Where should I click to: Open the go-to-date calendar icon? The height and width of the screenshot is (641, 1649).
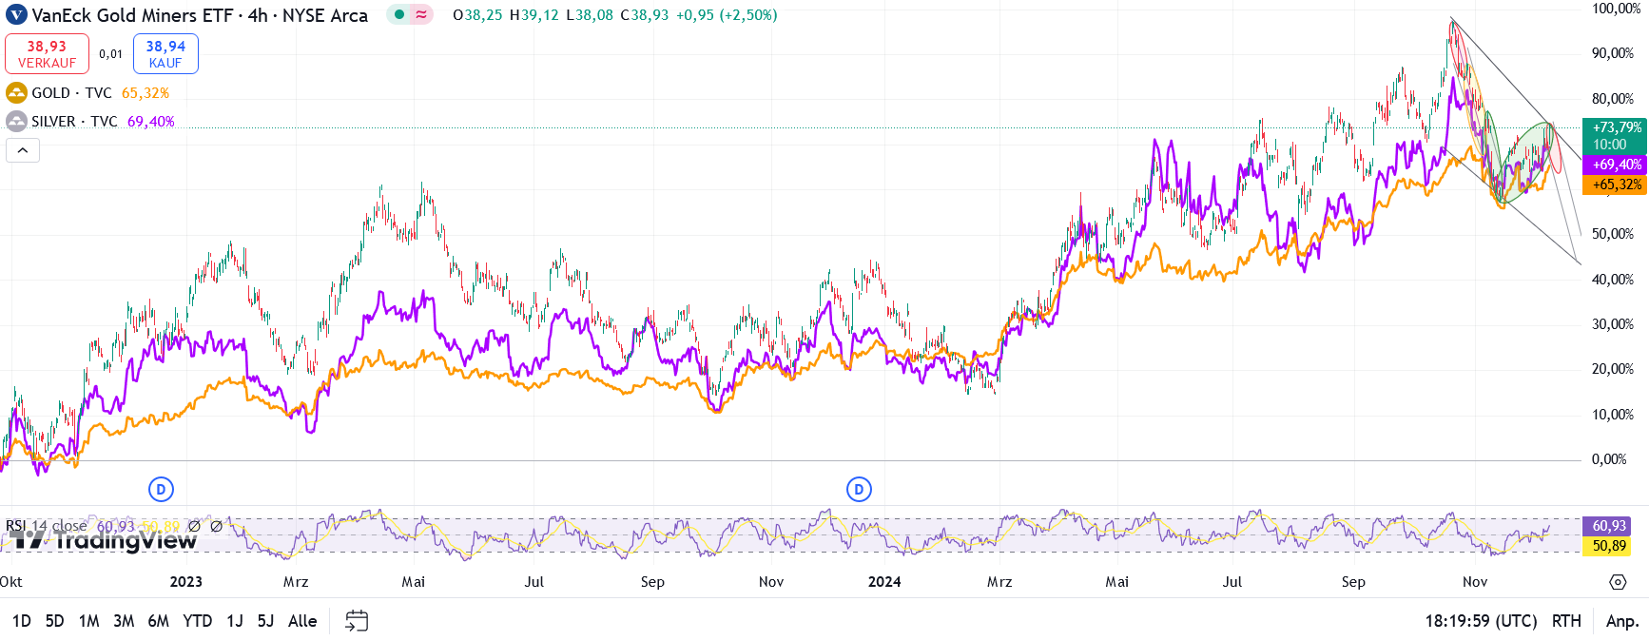click(357, 621)
